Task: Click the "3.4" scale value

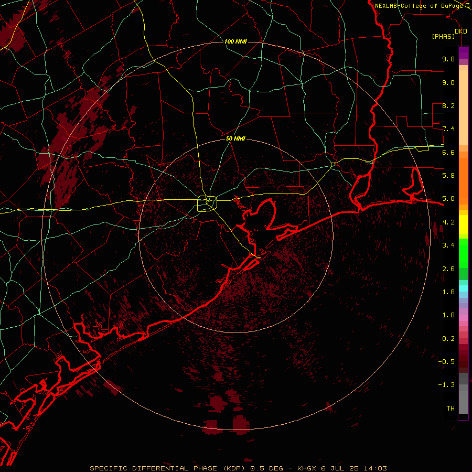Action: point(448,245)
